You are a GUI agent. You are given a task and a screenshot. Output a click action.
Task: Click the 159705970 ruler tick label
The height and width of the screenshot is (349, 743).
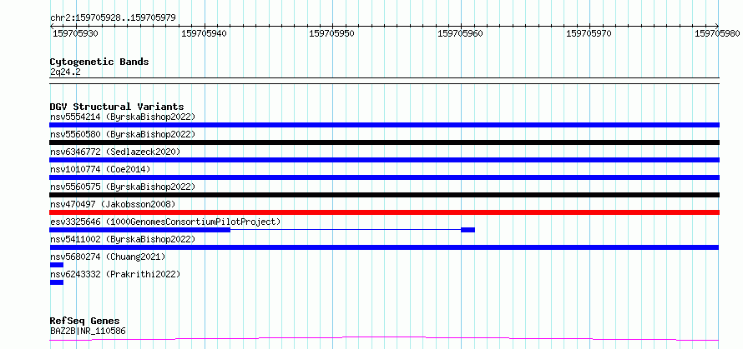click(x=589, y=33)
